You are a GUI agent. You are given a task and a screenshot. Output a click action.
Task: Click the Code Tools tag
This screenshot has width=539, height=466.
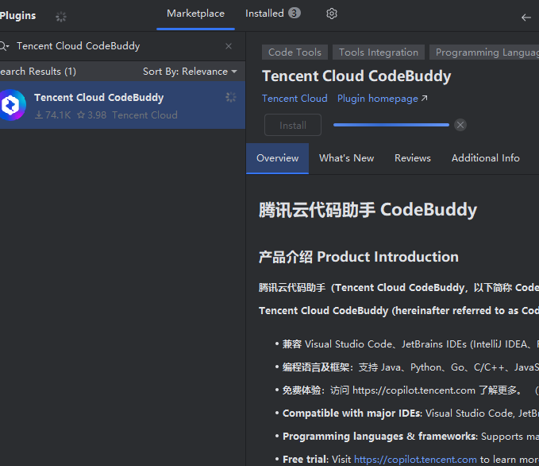tap(295, 52)
